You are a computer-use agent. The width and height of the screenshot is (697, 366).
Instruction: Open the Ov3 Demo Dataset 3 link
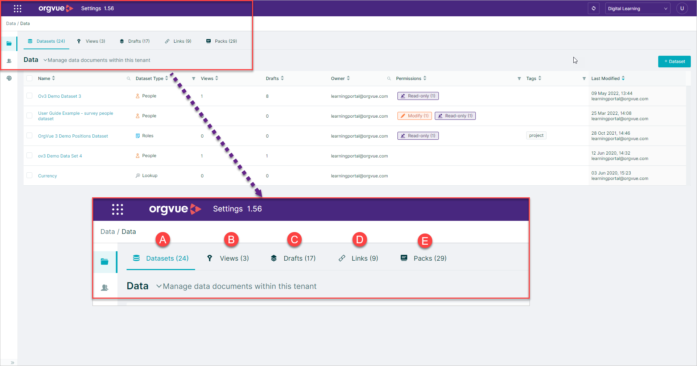click(x=59, y=96)
